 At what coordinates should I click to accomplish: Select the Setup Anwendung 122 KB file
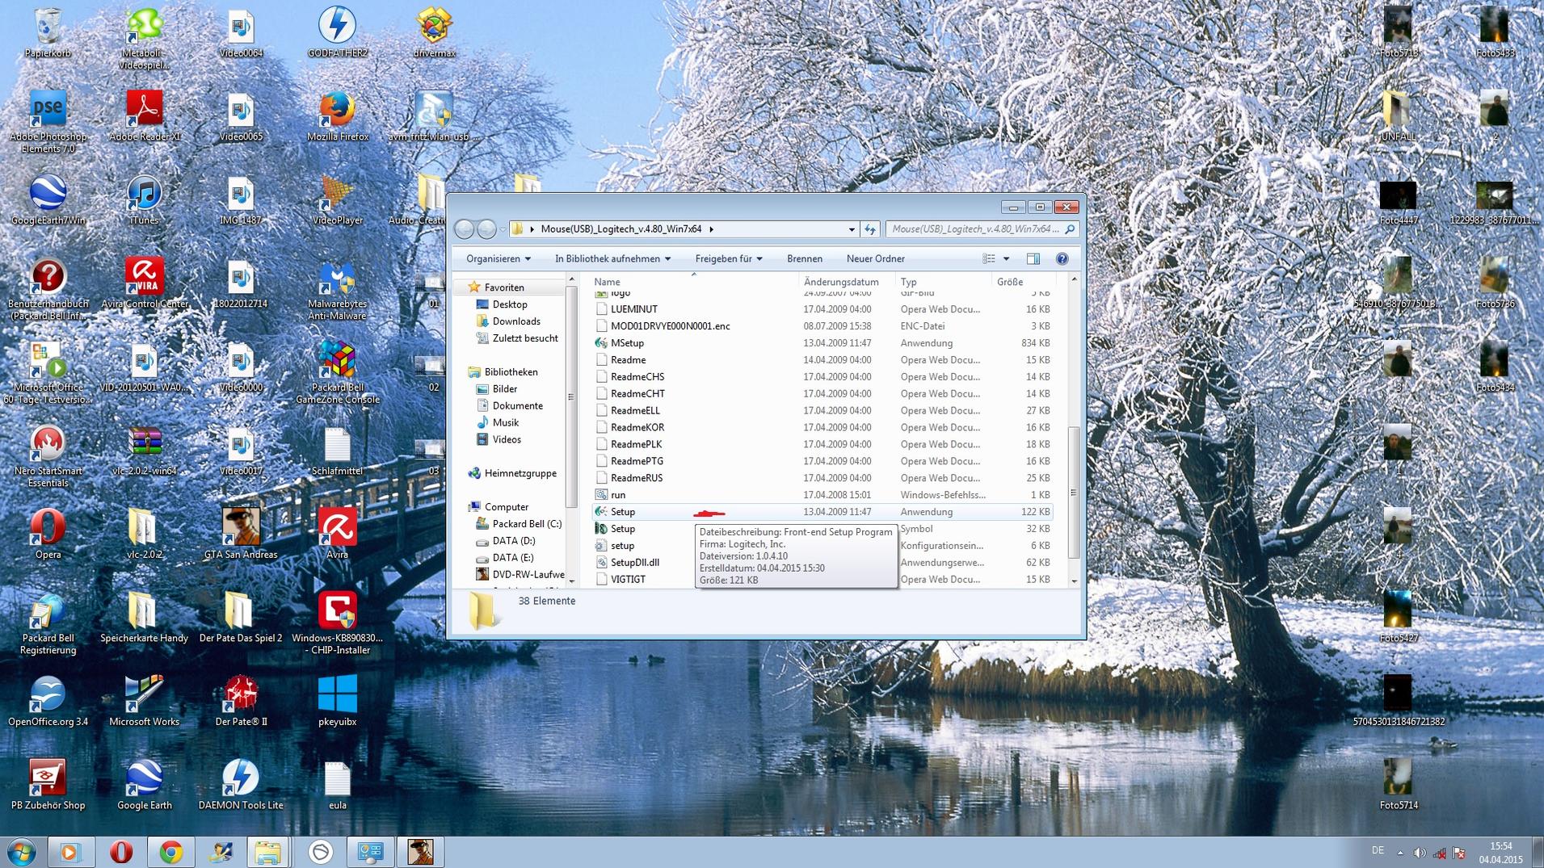click(822, 512)
